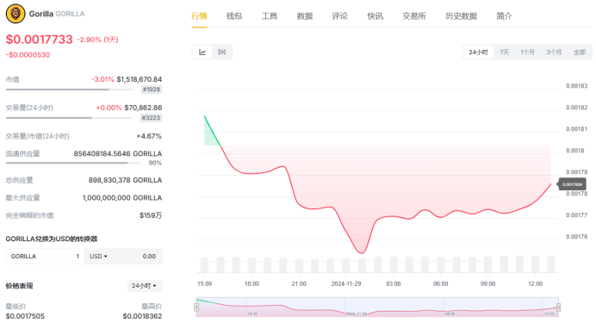This screenshot has width=596, height=323.
Task: Select the 全部 time range option
Action: point(580,52)
